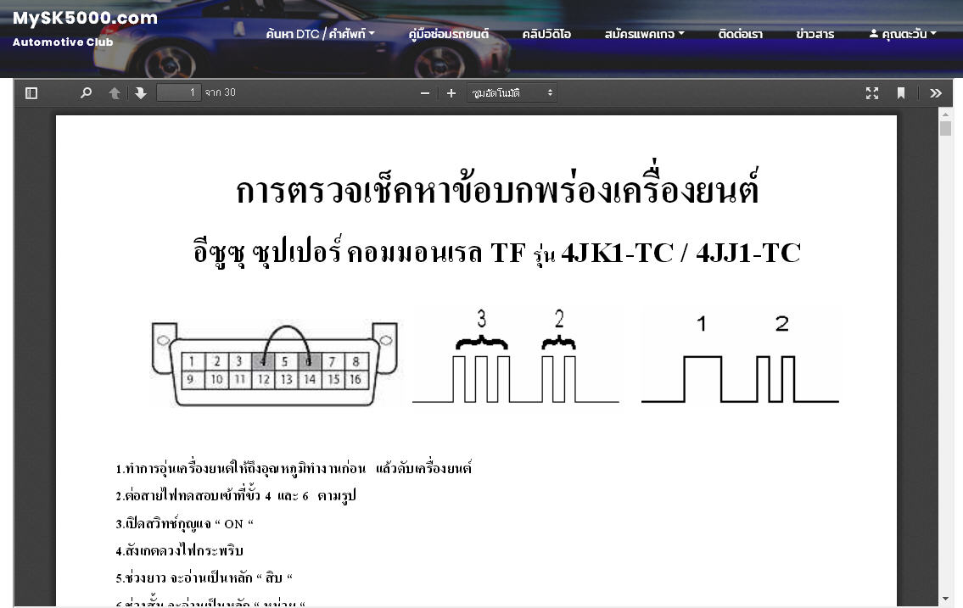Zoom in with the plus button
Screen dimensions: 963x608
coord(451,93)
